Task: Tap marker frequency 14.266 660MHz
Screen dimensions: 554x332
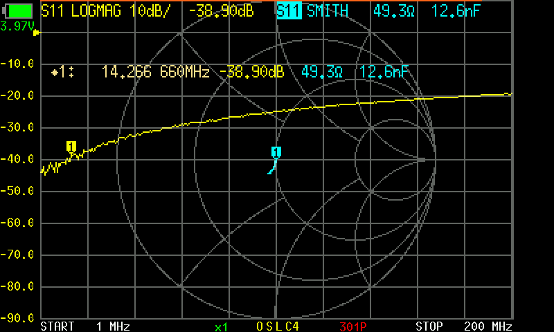Action: 155,72
